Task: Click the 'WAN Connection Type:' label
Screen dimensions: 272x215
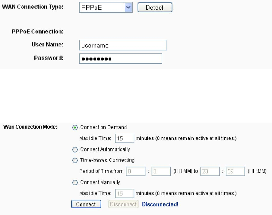Action: coord(33,7)
